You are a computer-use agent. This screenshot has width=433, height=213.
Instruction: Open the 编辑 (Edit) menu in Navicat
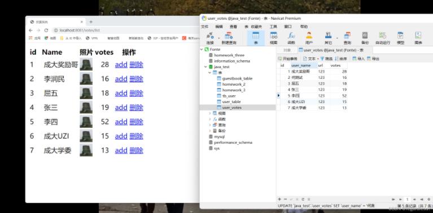click(219, 26)
